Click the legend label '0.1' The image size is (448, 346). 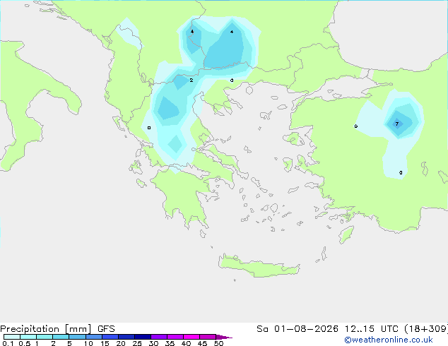pos(8,343)
